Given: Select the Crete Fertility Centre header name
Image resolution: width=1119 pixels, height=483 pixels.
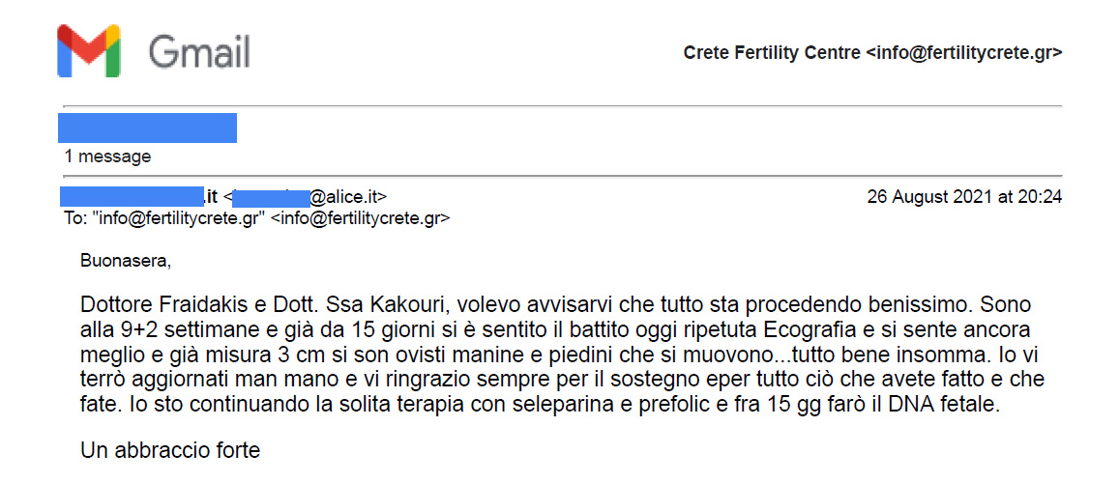Looking at the screenshot, I should pyautogui.click(x=772, y=53).
